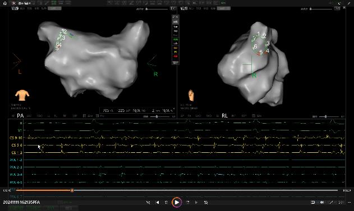This screenshot has height=211, width=354.
Task: Seek using the orange progress bar handle
Action: [72, 190]
